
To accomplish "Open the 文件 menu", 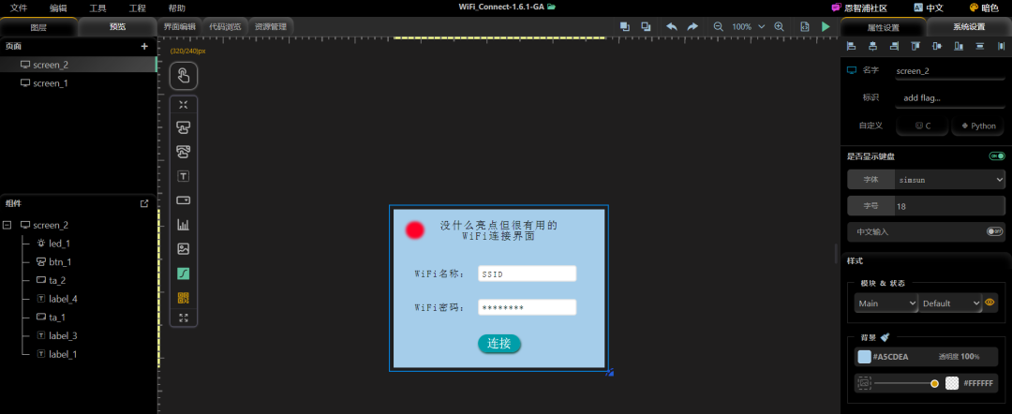I will click(x=19, y=8).
